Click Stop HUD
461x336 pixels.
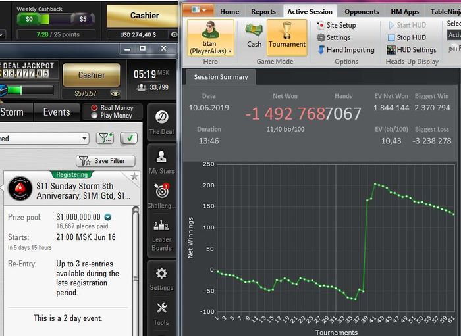pos(407,37)
